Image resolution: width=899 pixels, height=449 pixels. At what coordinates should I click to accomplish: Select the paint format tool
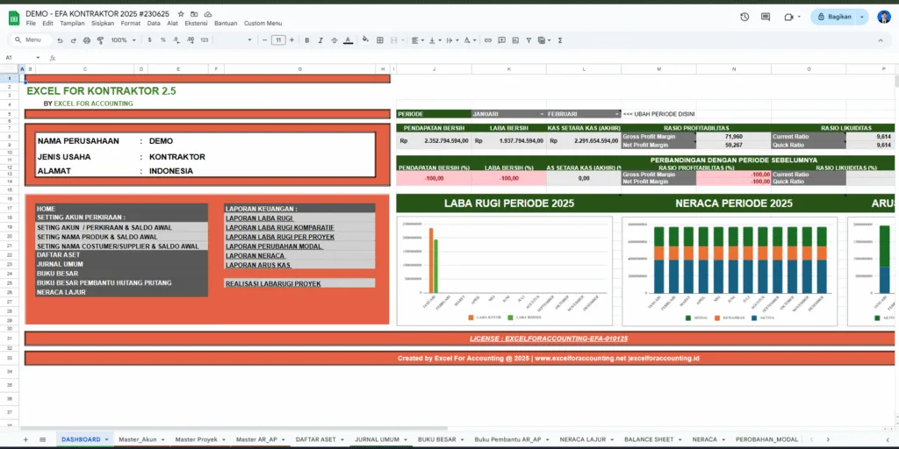click(98, 40)
